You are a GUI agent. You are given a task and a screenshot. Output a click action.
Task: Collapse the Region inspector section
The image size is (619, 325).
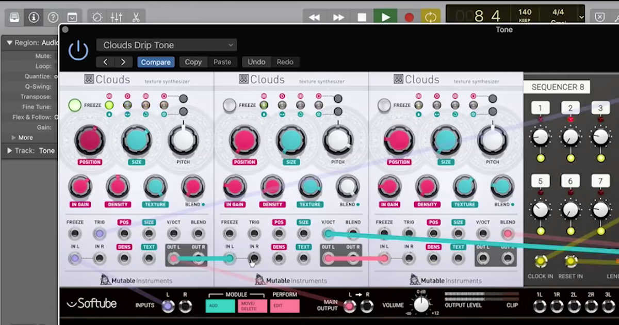click(9, 43)
